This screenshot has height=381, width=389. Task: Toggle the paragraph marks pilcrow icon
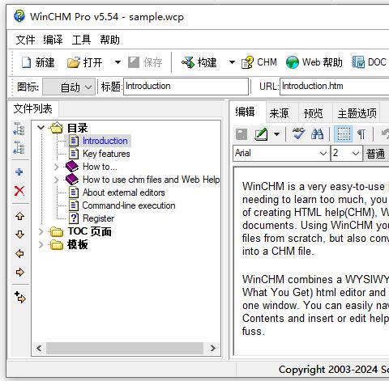click(361, 134)
